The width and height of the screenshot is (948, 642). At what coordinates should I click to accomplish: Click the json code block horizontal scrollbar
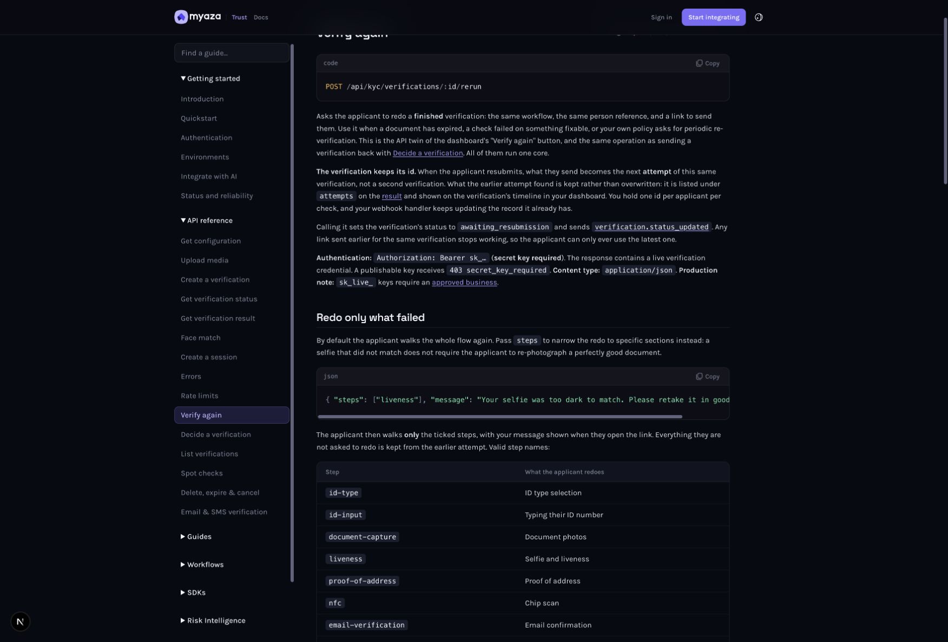500,417
